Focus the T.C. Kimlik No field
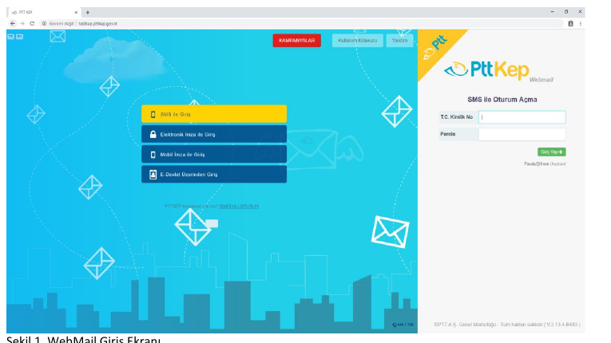Viewport: 611px width, 343px height. [x=522, y=117]
